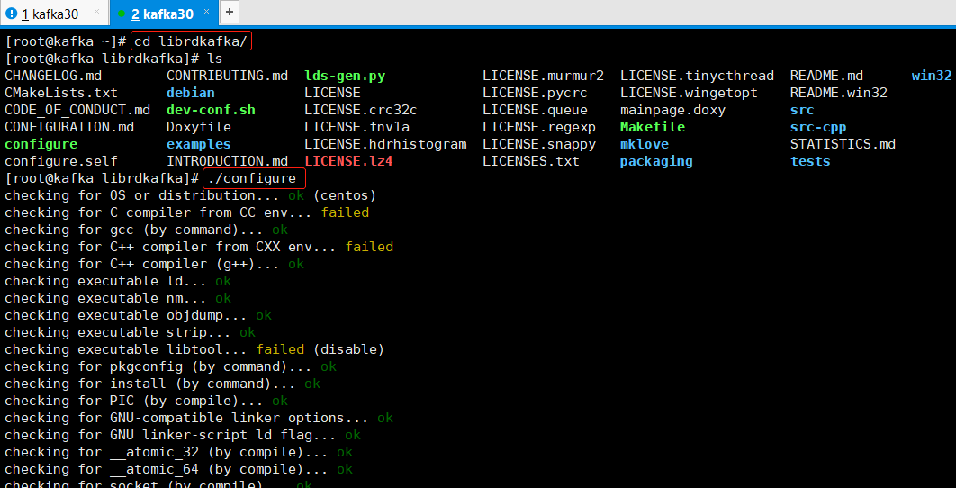Click LICENSE.murmur2 file name
This screenshot has height=488, width=956.
tap(543, 76)
